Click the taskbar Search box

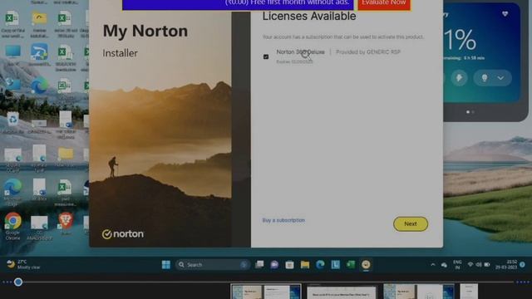[213, 265]
